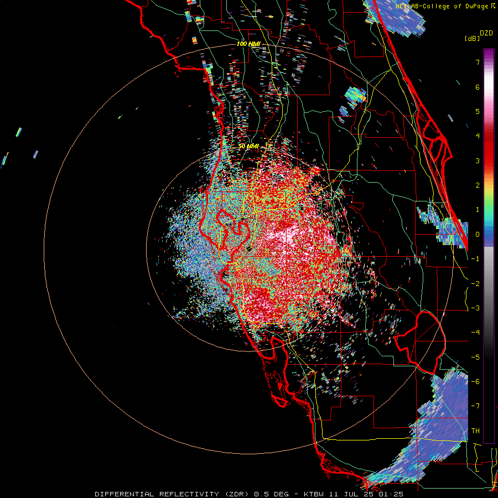Screen dimensions: 498x498
Task: Click the '2' value on color scale
Action: (x=478, y=185)
